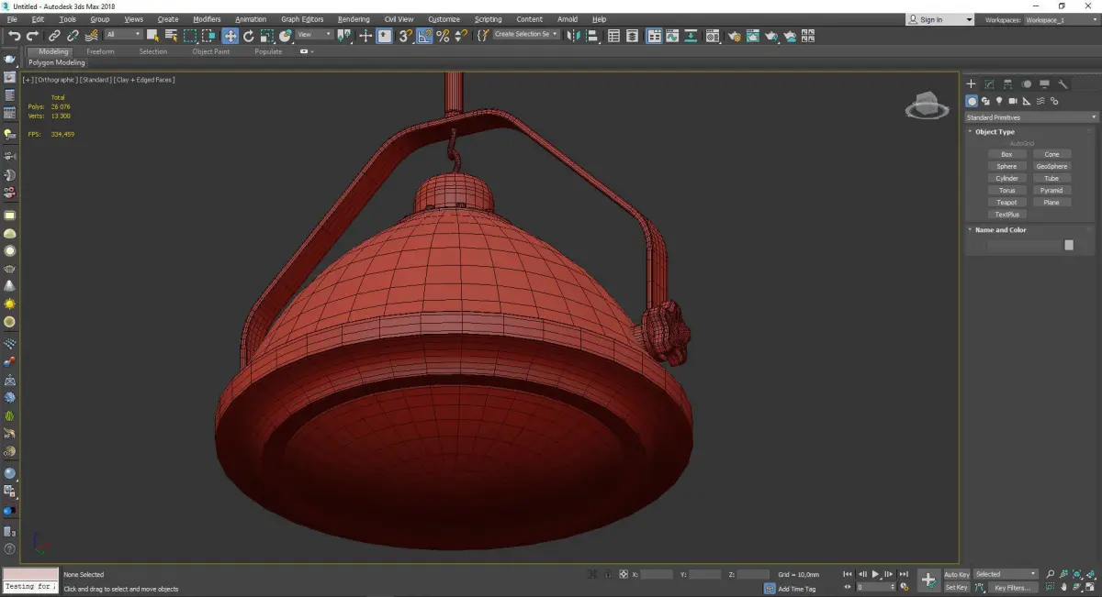Activate the Select and Scale tool

pyautogui.click(x=266, y=36)
